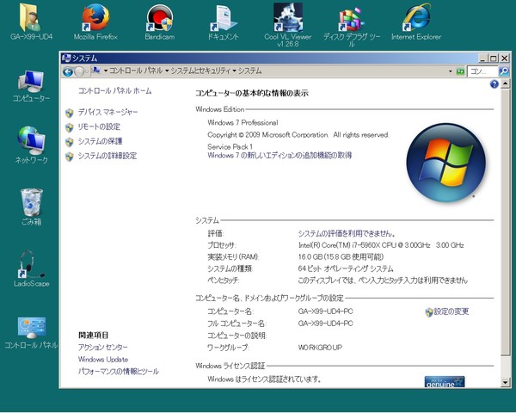Open the ごみ箱 recycle bin icon
The height and width of the screenshot is (413, 516).
point(31,206)
